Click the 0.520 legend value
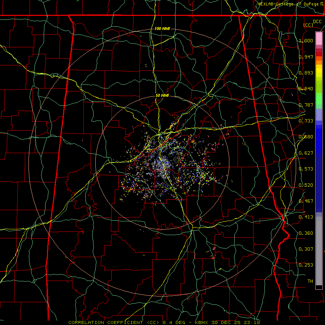 [306, 185]
